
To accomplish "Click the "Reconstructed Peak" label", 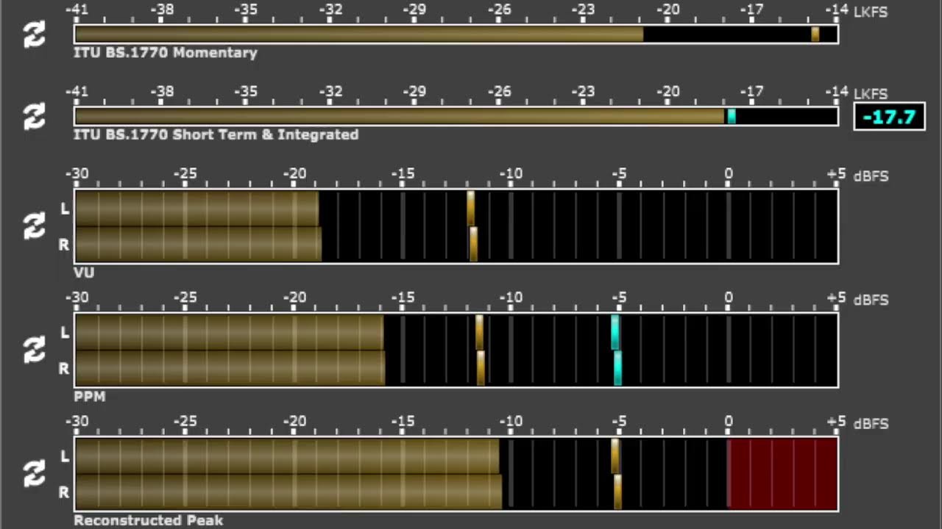I will tap(149, 520).
